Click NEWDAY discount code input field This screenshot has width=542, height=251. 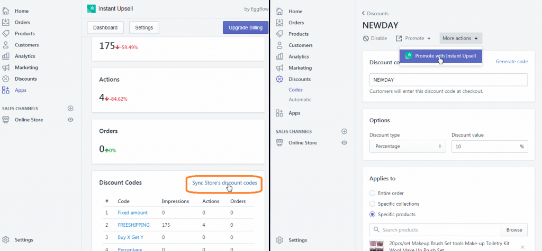[448, 80]
